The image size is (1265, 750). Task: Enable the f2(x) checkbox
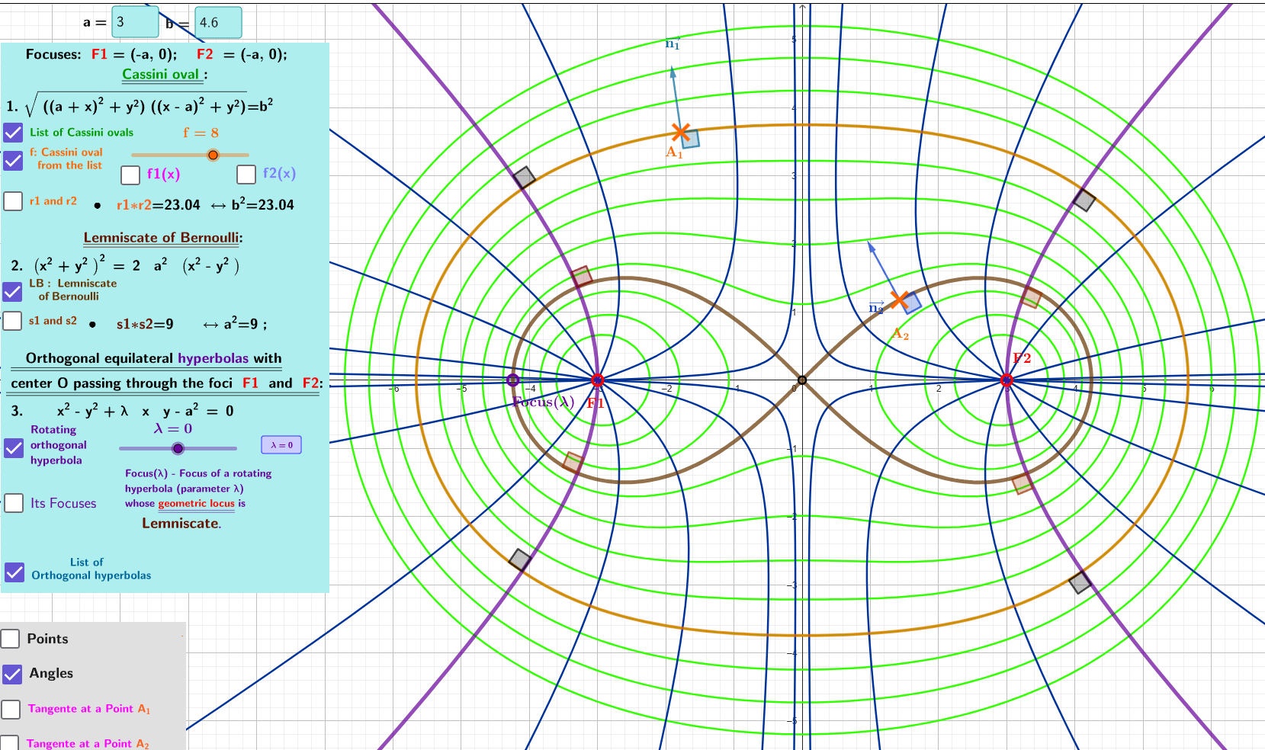pos(246,175)
